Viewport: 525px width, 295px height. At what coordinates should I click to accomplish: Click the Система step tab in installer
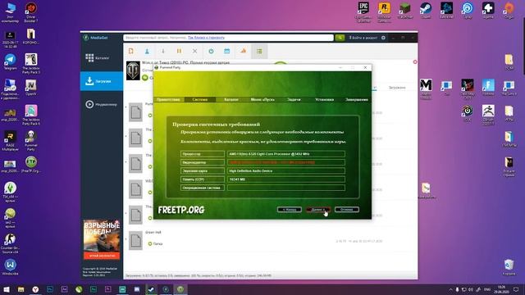click(x=200, y=100)
